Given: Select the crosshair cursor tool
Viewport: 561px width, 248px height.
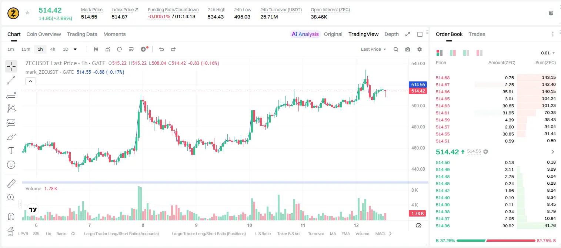Looking at the screenshot, I should [11, 67].
